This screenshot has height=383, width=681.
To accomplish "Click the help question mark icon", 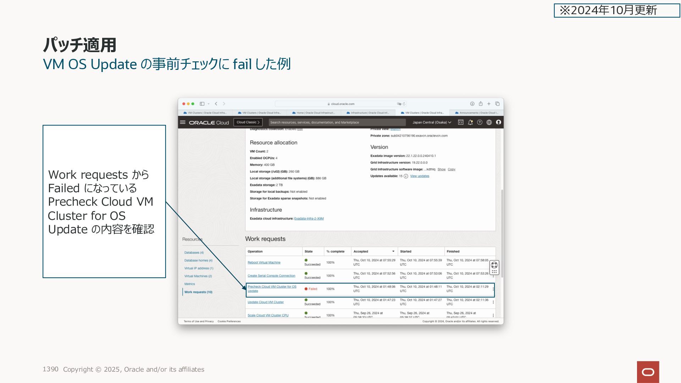I will (x=480, y=122).
